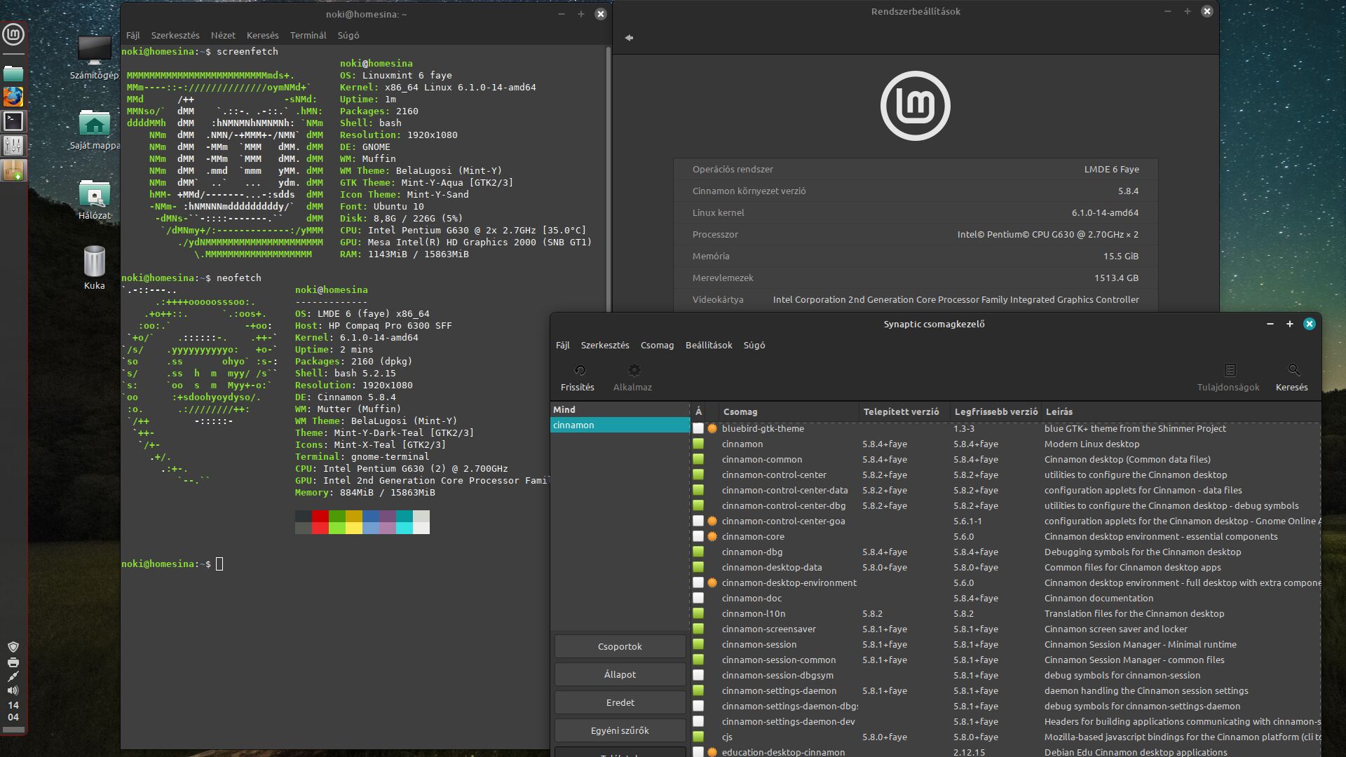Open the Számítógép desktop icon

coord(94,57)
